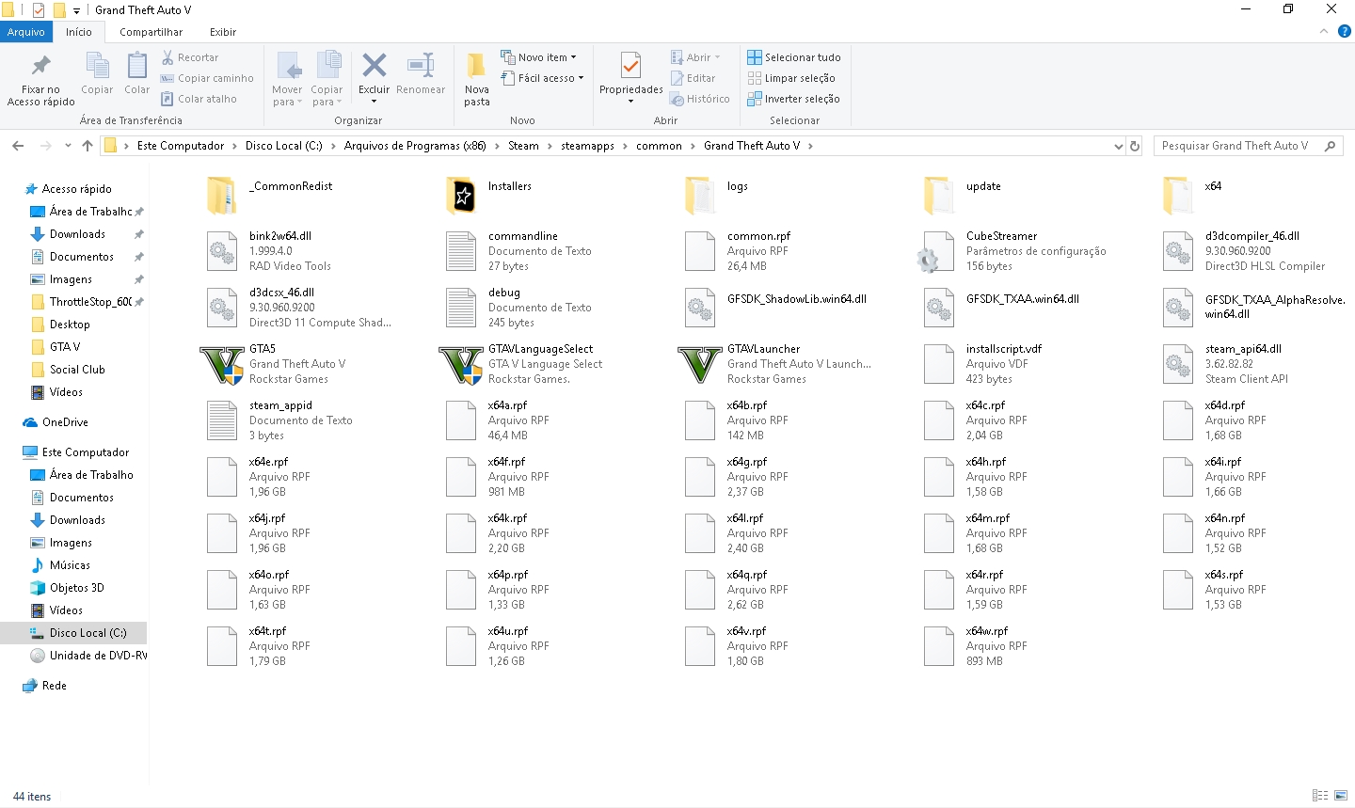
Task: Click Editar in the ribbon
Action: coord(693,78)
